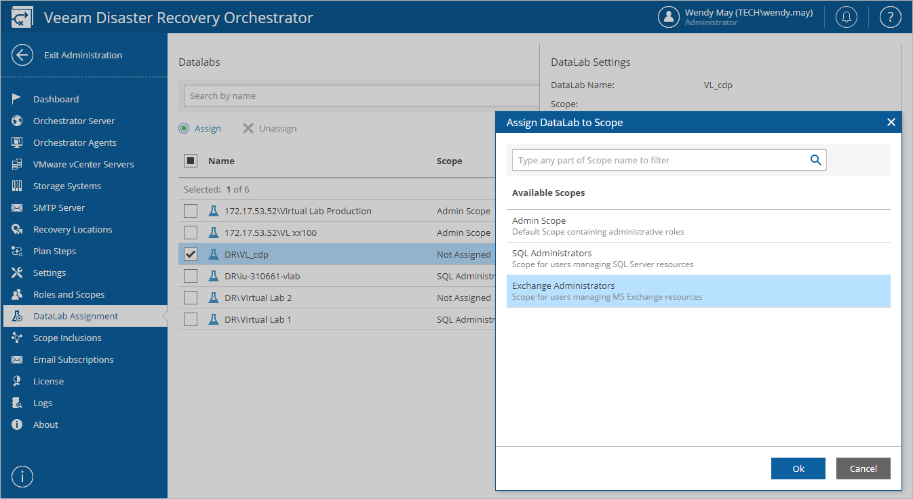Select the Exchange Administrators scope
The width and height of the screenshot is (913, 499).
(699, 291)
